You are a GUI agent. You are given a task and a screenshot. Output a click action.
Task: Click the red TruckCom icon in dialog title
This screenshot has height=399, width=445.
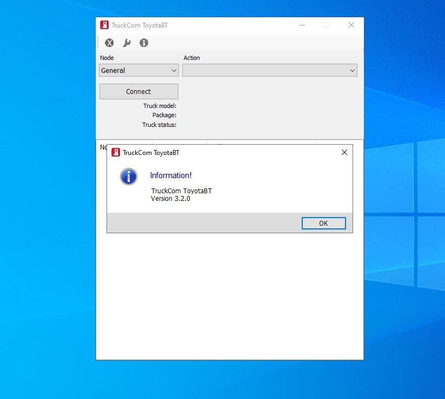coord(116,152)
